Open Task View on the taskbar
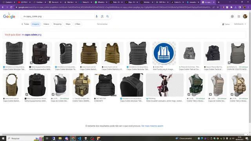The height and width of the screenshot is (141, 251). click(47, 138)
